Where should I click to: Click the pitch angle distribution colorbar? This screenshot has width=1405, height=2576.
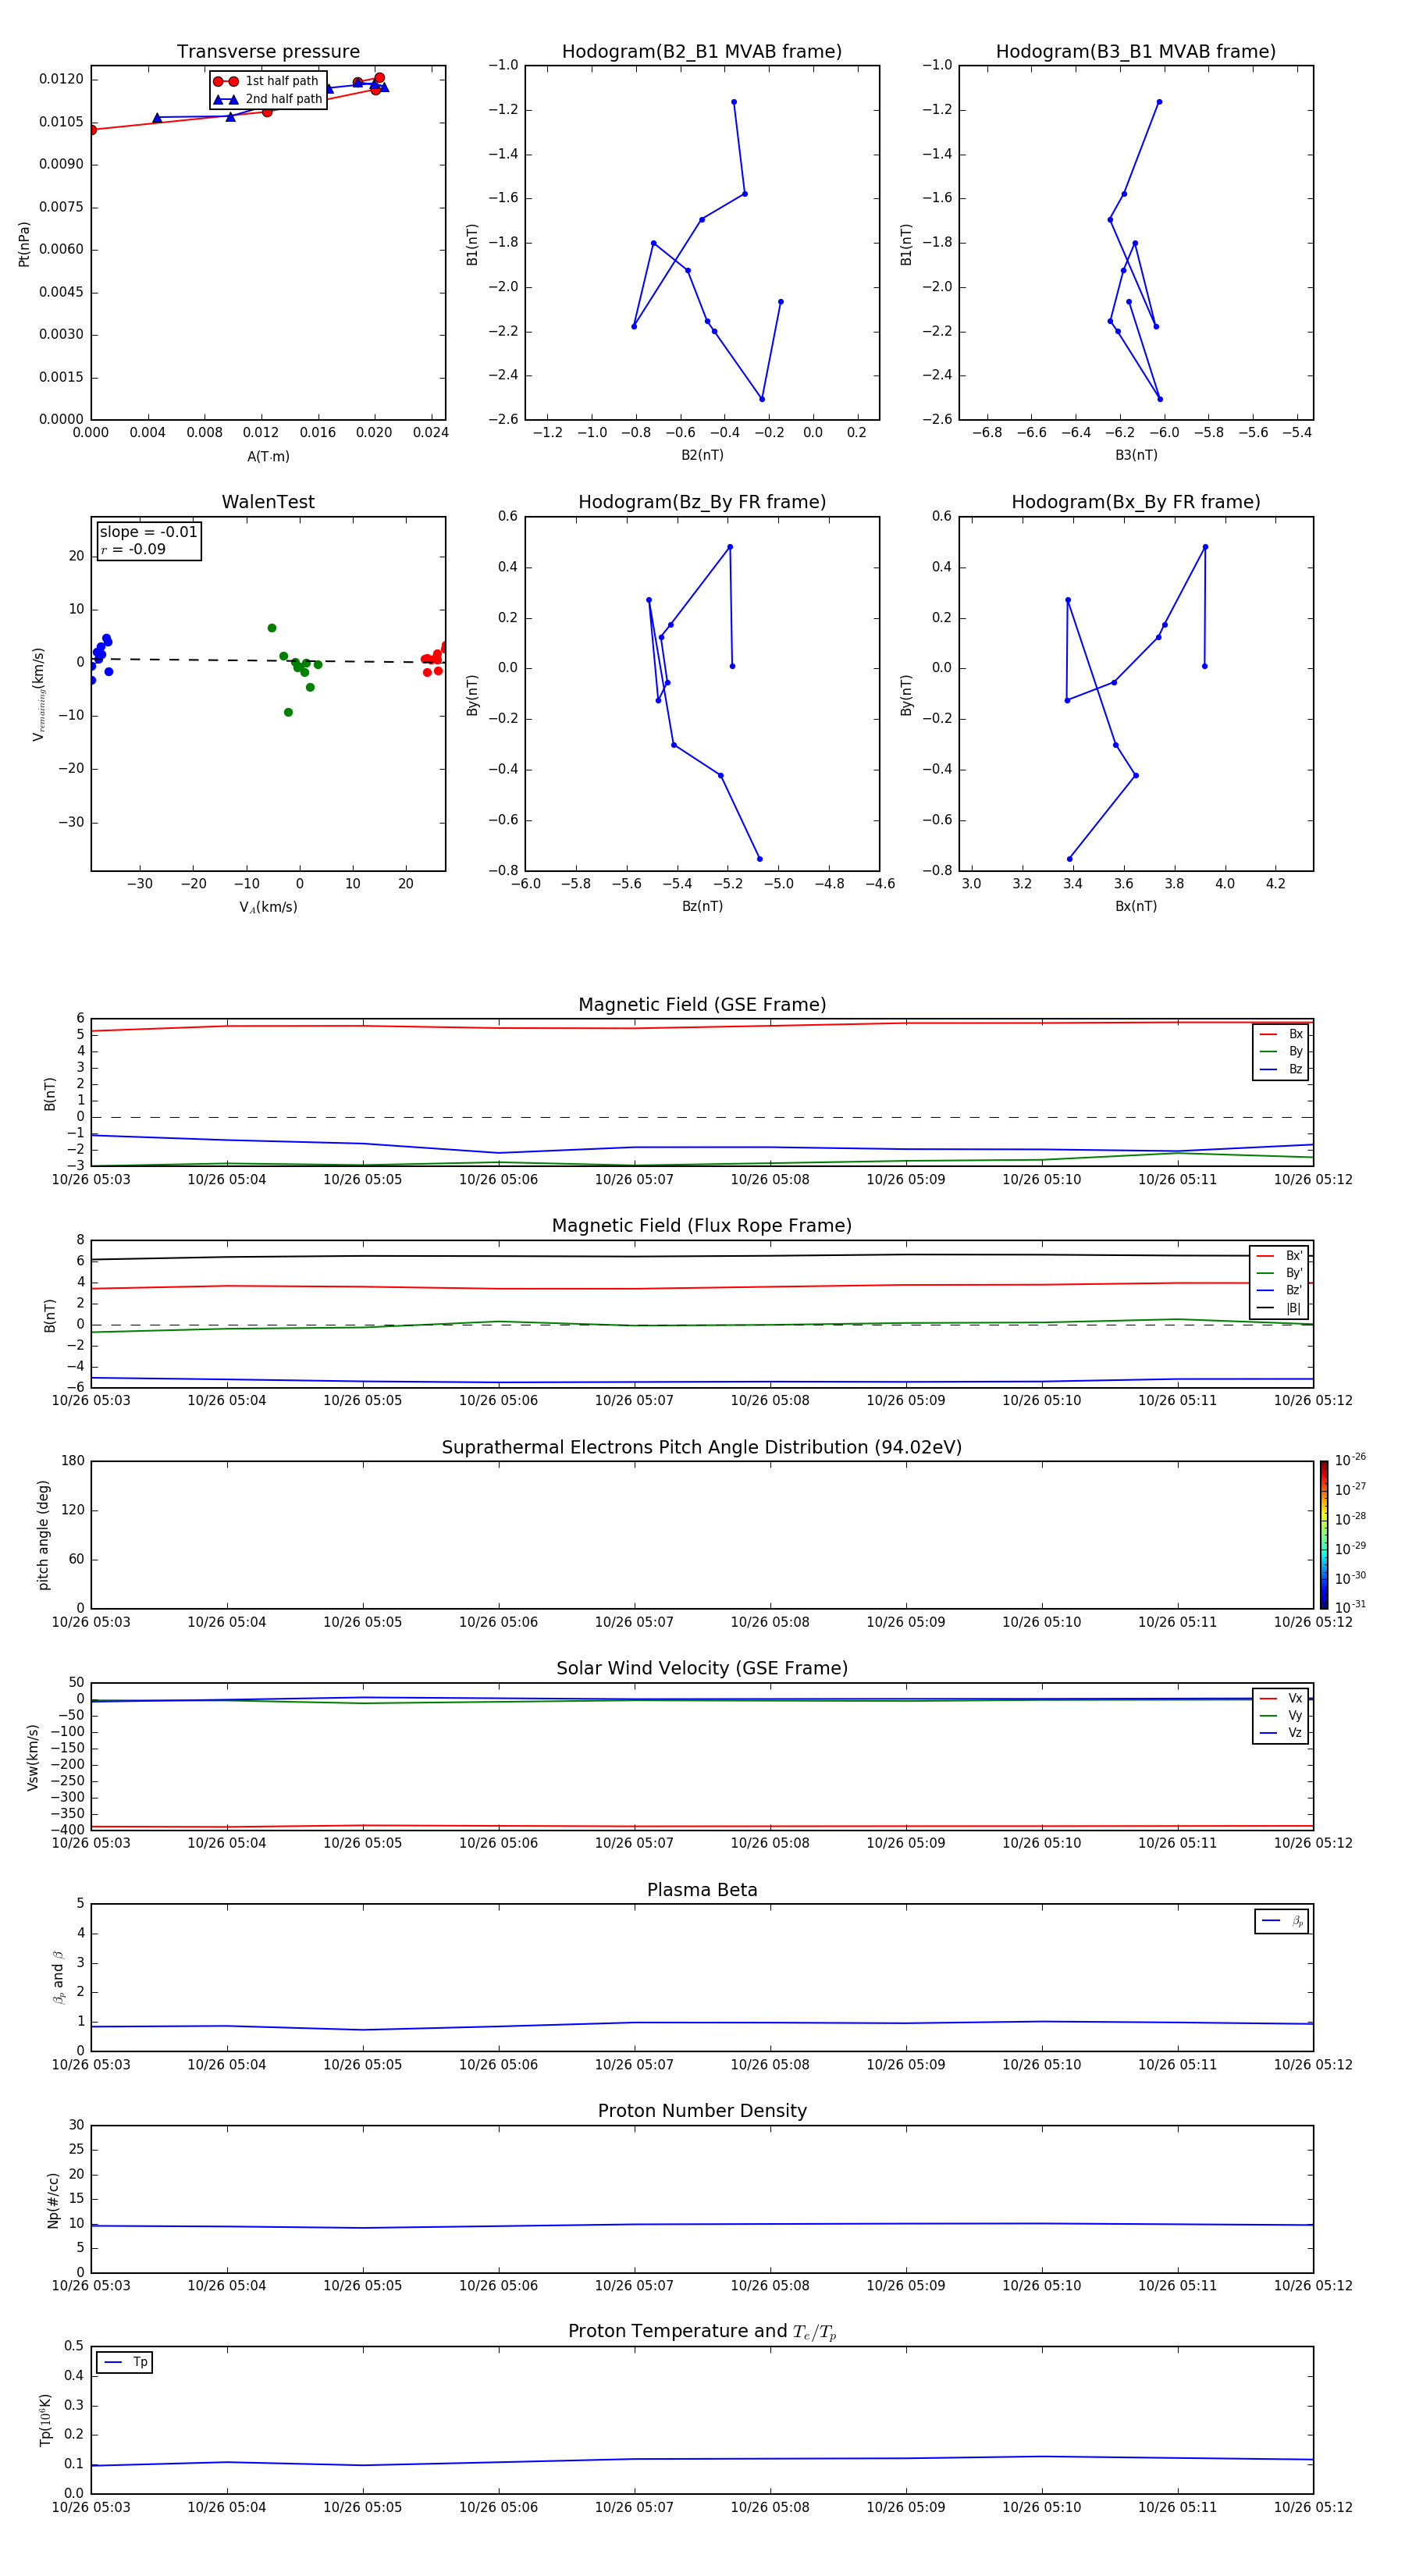(x=1324, y=1534)
